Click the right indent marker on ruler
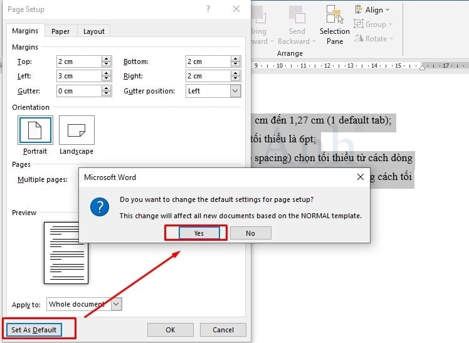Viewport: 469px width, 343px height. point(422,67)
